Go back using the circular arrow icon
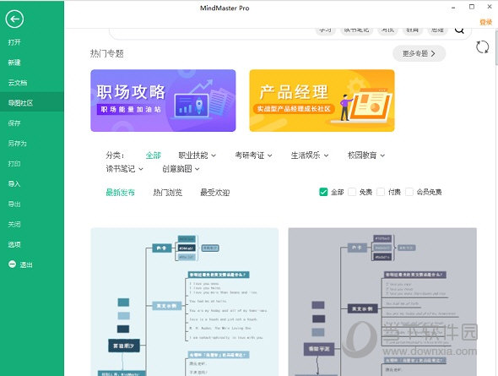This screenshot has height=376, width=498. click(14, 19)
